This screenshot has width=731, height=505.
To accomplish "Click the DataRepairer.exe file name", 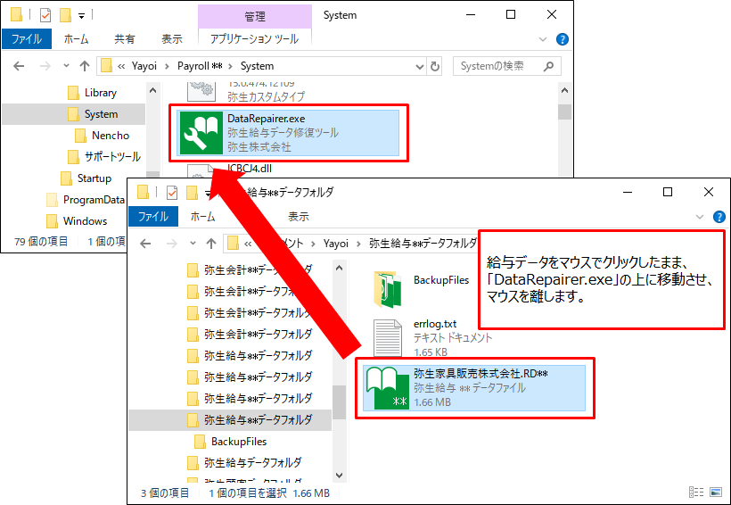I will coord(267,119).
